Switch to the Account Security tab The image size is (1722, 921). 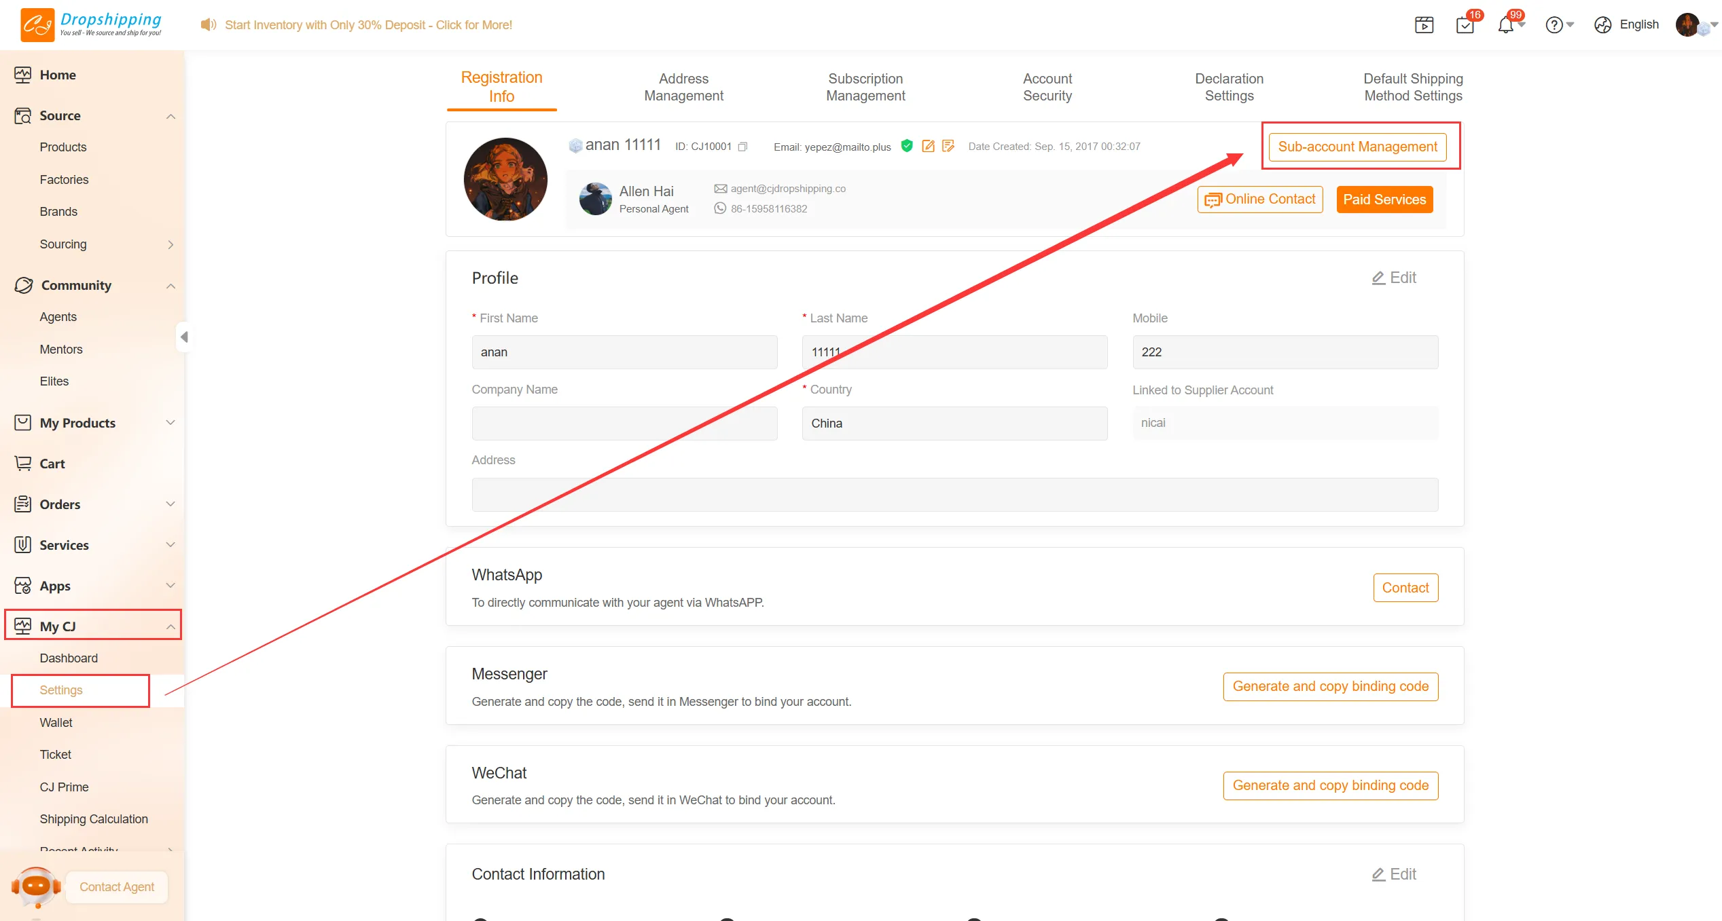(1047, 87)
